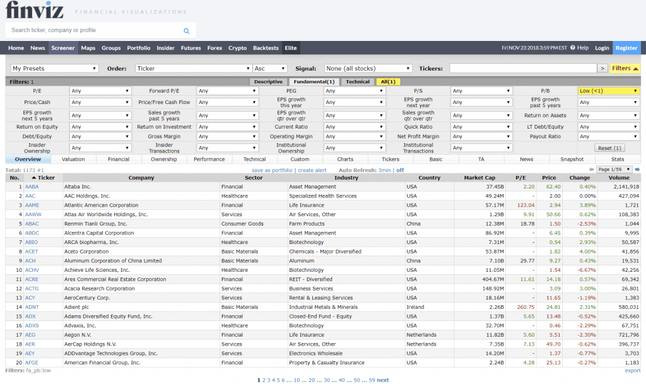Open the Performance view tab

pyautogui.click(x=209, y=160)
